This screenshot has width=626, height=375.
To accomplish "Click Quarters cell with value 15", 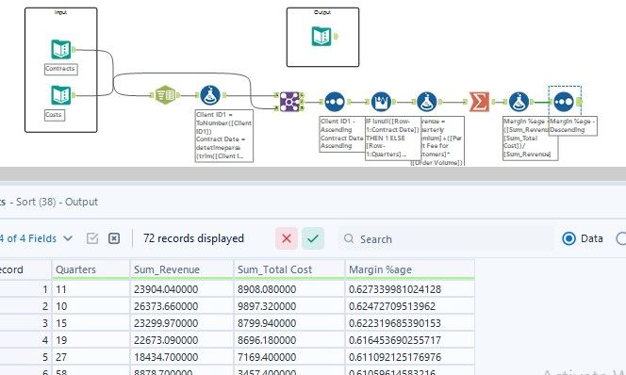I will pyautogui.click(x=91, y=323).
